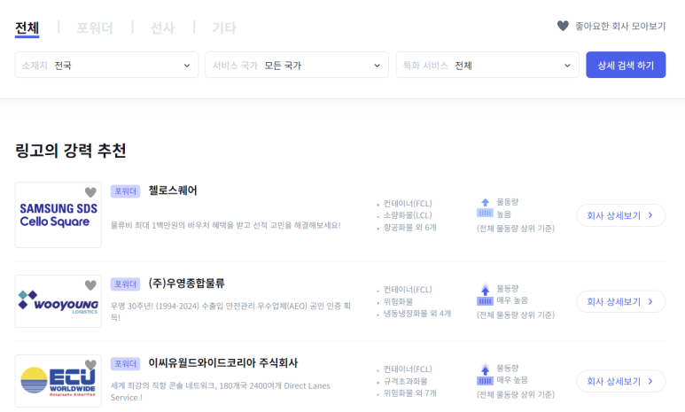This screenshot has height=412, width=685.
Task: Click heart icon beside 좋아요한 회사 모아보기
Action: coord(563,27)
